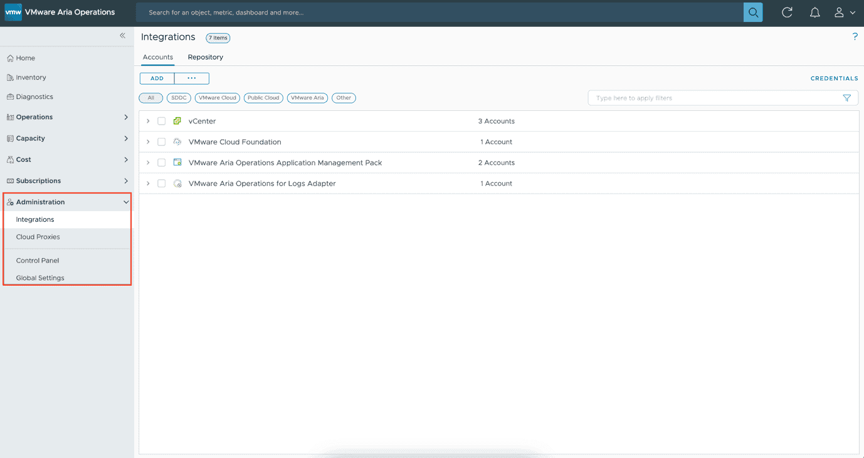Open the user account menu icon
Image resolution: width=864 pixels, height=458 pixels.
[844, 13]
